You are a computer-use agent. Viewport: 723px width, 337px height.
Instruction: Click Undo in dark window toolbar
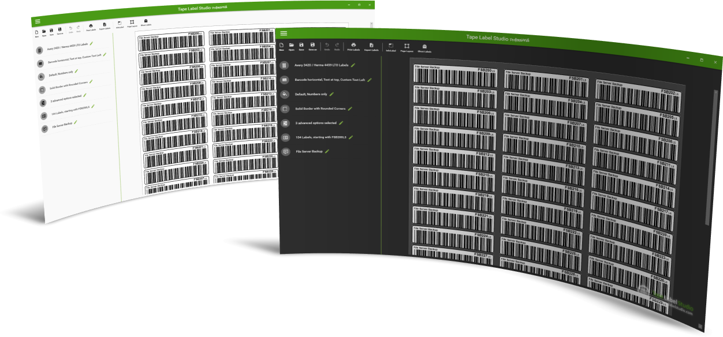click(327, 47)
